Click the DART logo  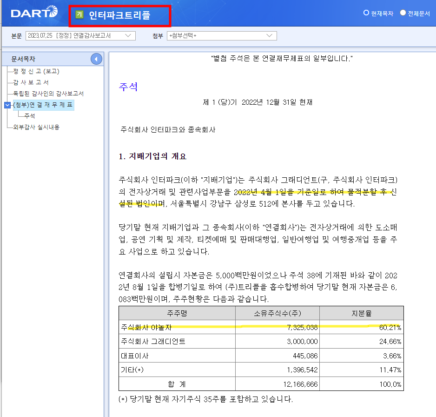pos(34,13)
